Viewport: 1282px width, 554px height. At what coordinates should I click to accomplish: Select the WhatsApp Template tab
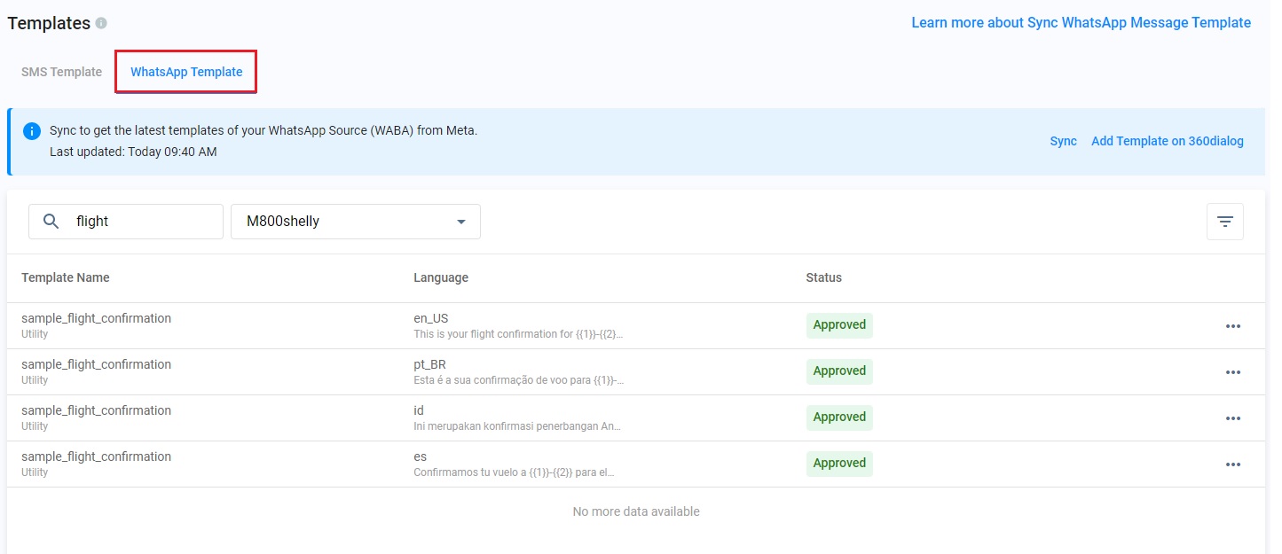[x=186, y=72]
